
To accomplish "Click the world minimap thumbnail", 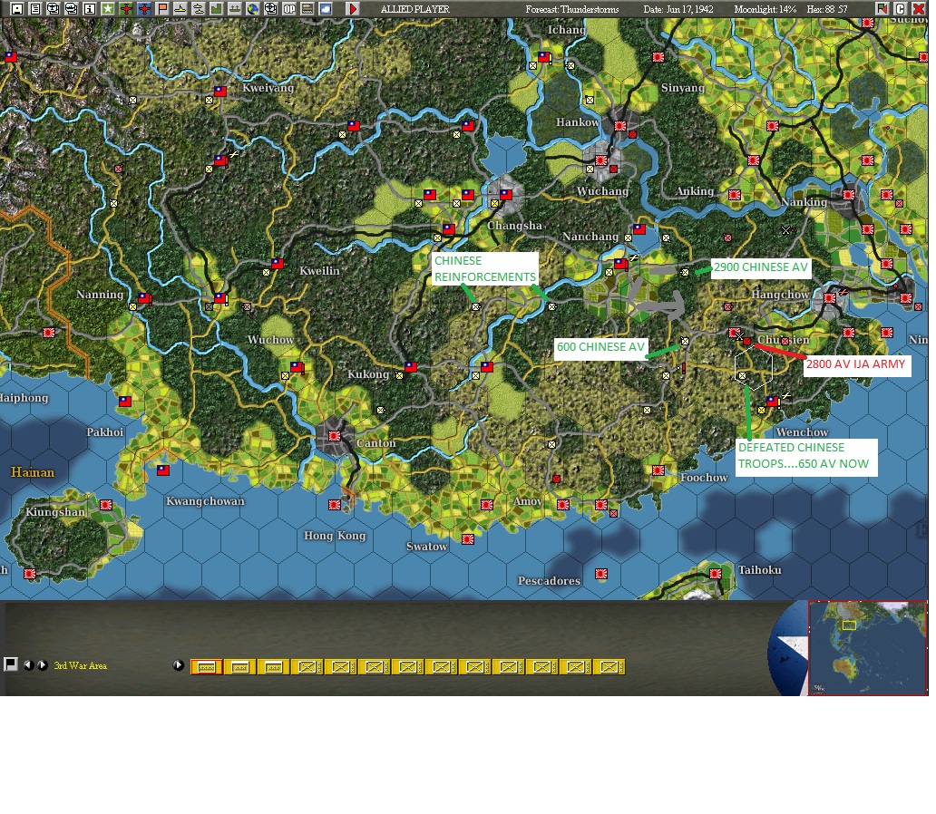I will 867,647.
